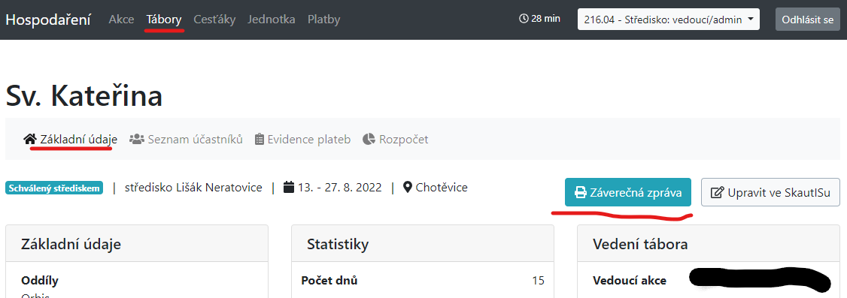Click the home icon beside Základní údaje
The height and width of the screenshot is (298, 847).
[x=30, y=139]
